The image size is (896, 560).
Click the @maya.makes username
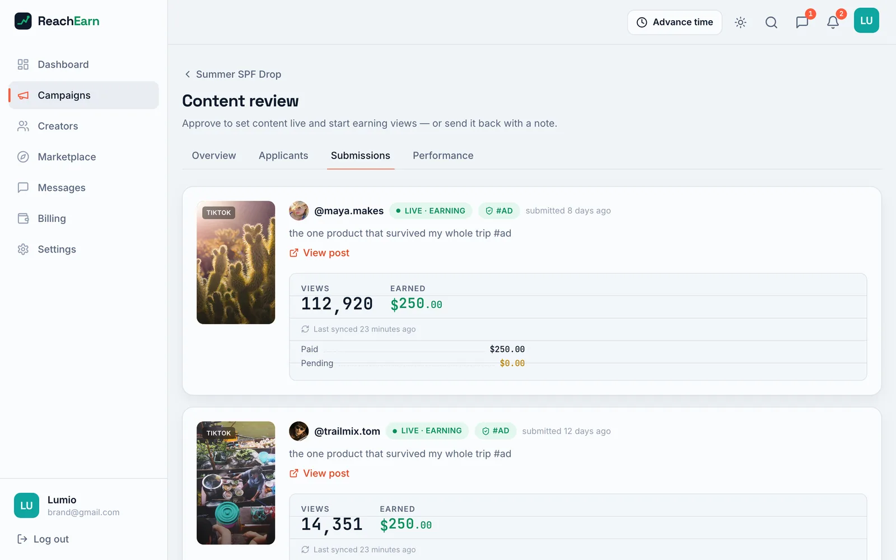[349, 211]
